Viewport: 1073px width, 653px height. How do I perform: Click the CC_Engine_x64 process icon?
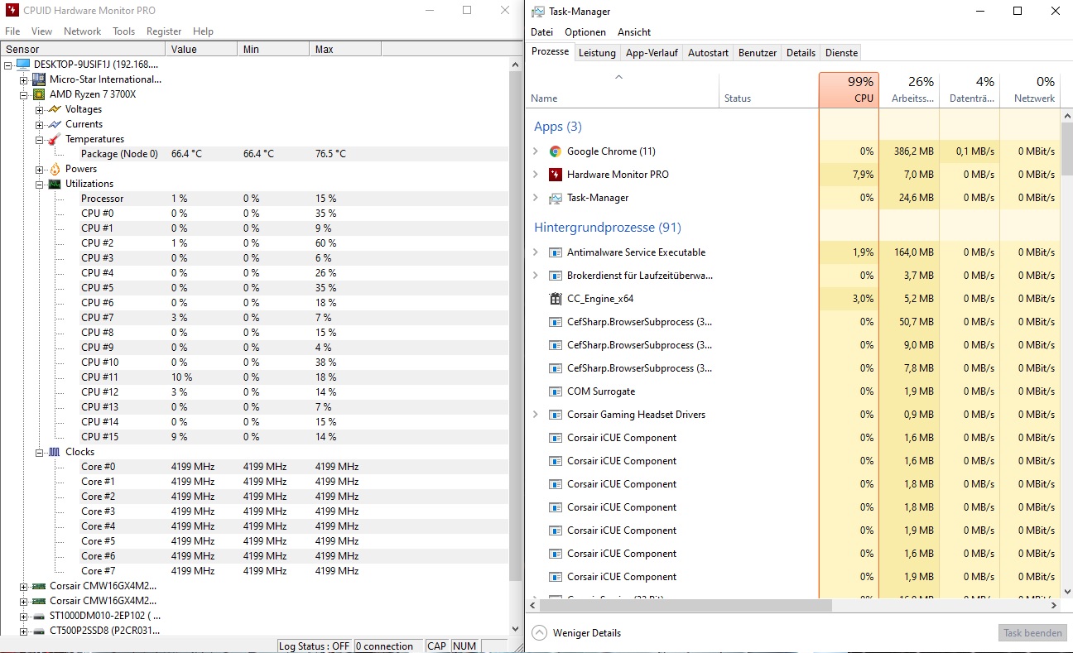[556, 299]
